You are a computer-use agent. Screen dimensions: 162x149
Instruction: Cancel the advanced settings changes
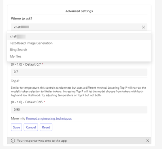click(31, 127)
